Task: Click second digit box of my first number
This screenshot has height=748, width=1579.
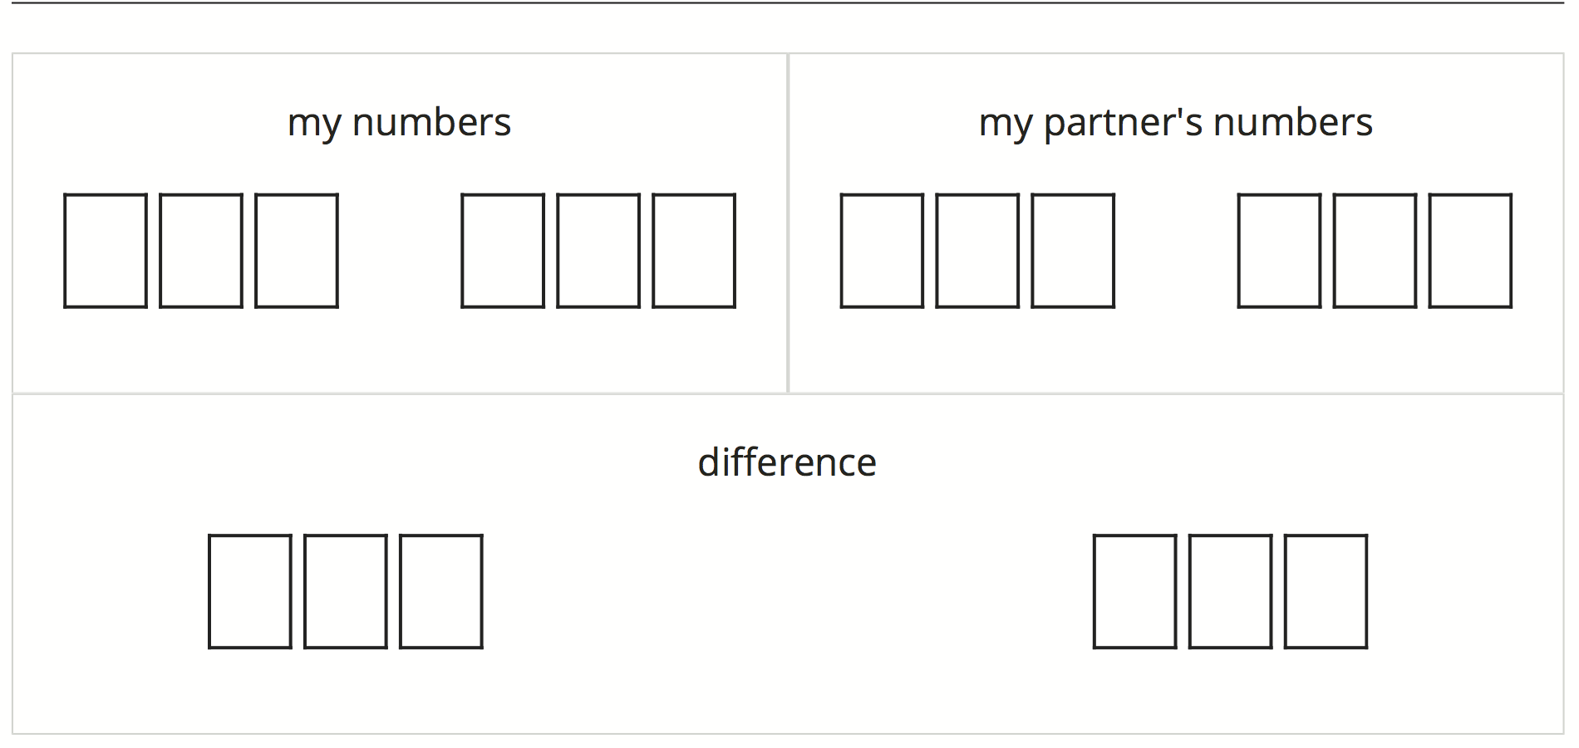Action: (201, 251)
